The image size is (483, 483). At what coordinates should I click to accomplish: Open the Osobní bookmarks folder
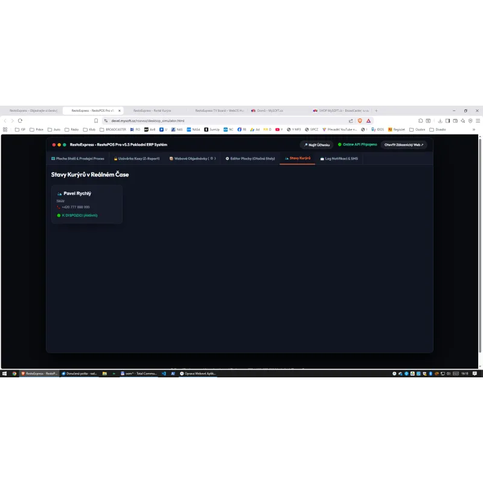(417, 130)
